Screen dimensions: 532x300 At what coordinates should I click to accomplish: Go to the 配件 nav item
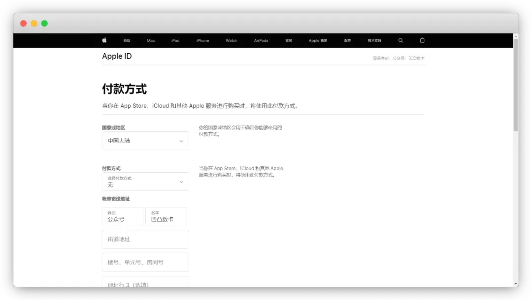pos(347,41)
